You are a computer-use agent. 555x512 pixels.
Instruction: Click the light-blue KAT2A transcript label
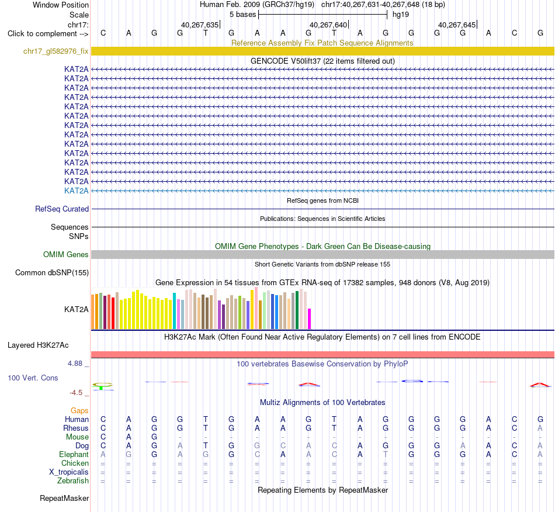(x=76, y=191)
